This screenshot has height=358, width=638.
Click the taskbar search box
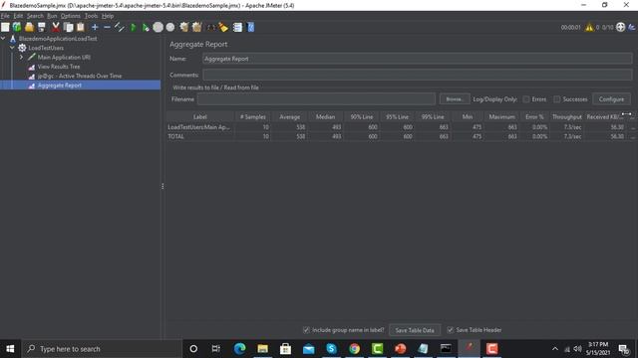click(101, 349)
